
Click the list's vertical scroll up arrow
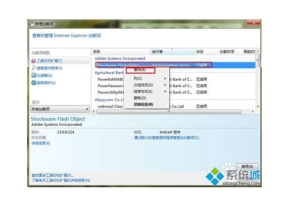point(258,51)
